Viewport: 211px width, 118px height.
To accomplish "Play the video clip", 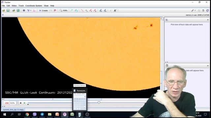I will pos(24,103).
